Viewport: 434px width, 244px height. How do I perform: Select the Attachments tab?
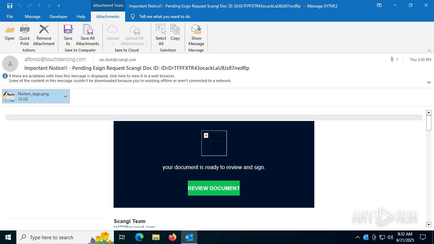point(108,17)
